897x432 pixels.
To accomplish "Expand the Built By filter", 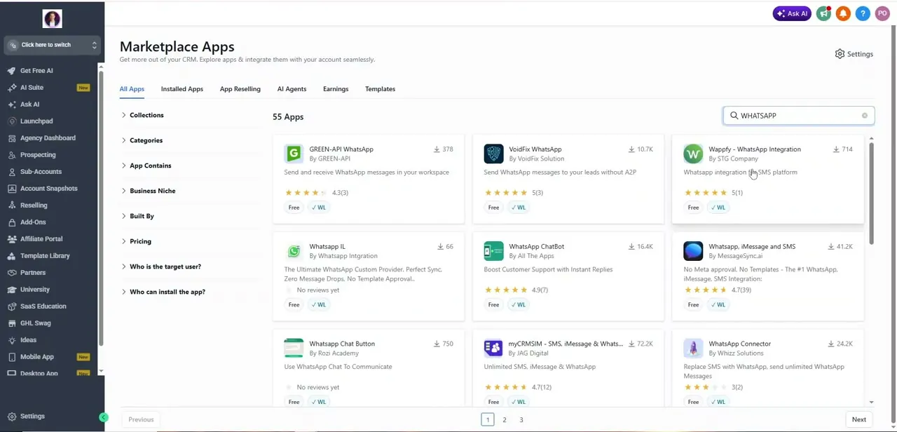I will click(x=138, y=216).
